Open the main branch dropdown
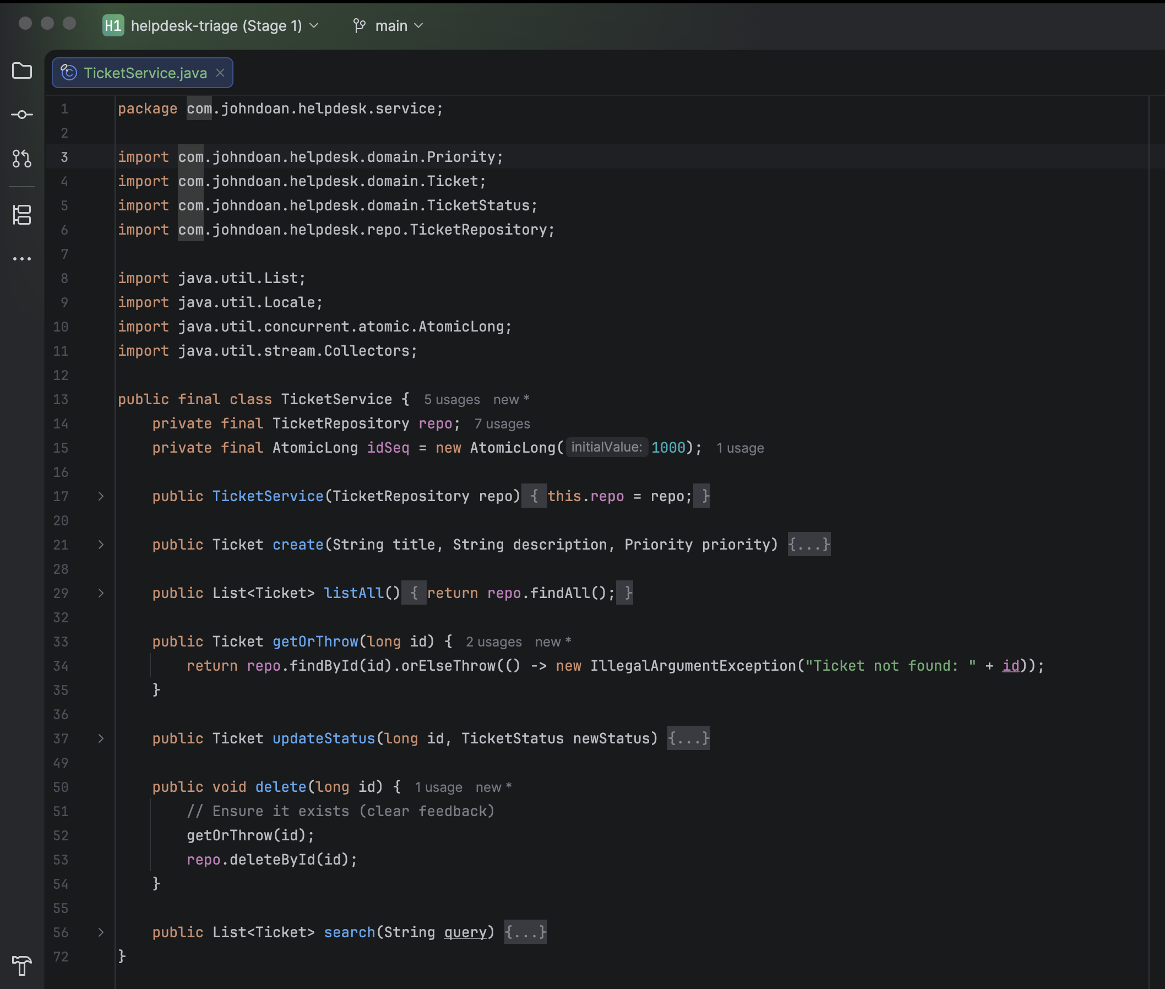This screenshot has height=989, width=1165. pos(396,25)
